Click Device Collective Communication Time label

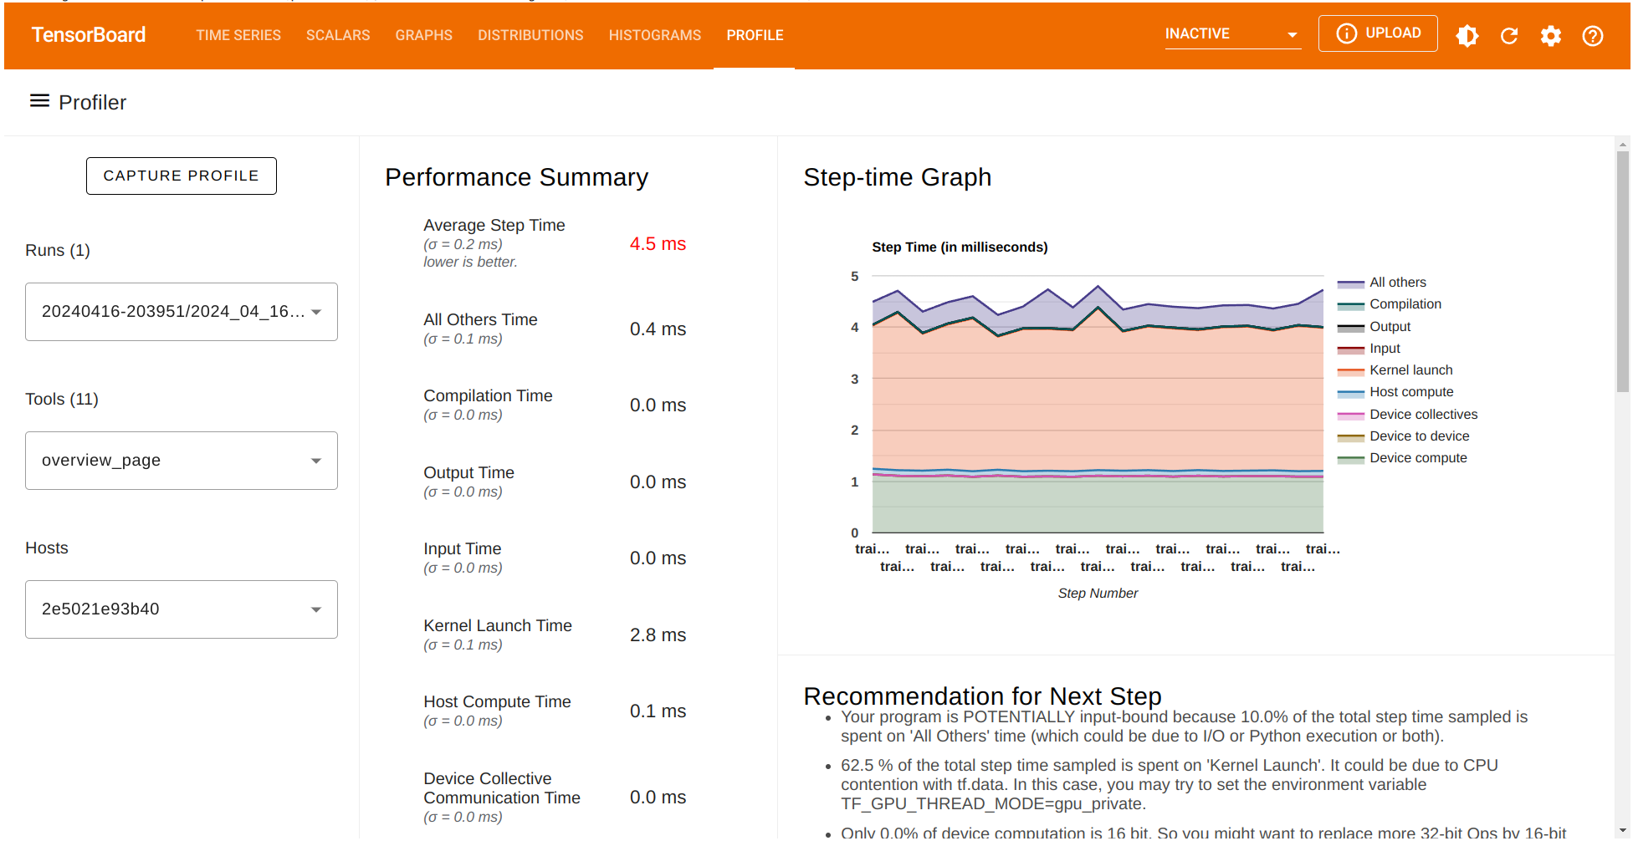point(502,788)
